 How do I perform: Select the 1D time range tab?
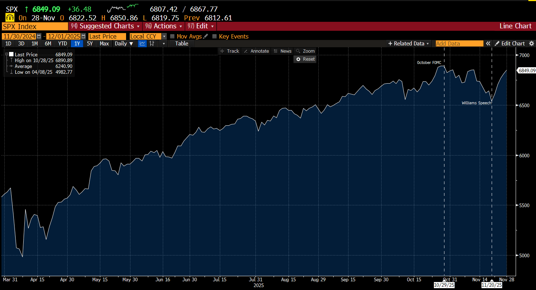point(8,44)
